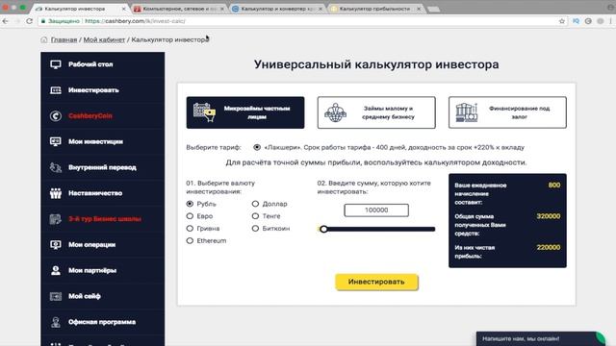Screen dimensions: 616x346
Task: Click the Мои операции icon
Action: tap(56, 245)
